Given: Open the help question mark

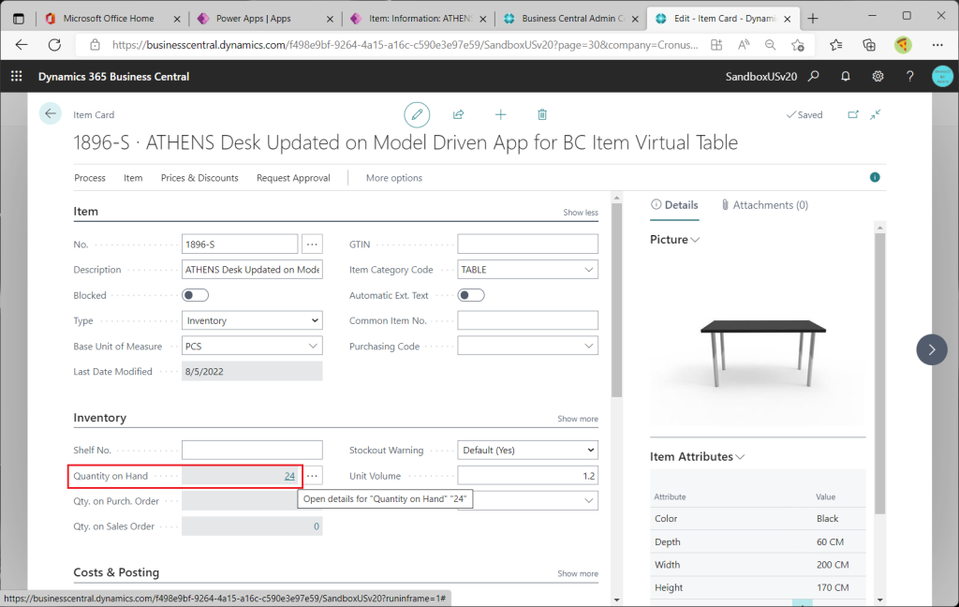Looking at the screenshot, I should point(910,77).
